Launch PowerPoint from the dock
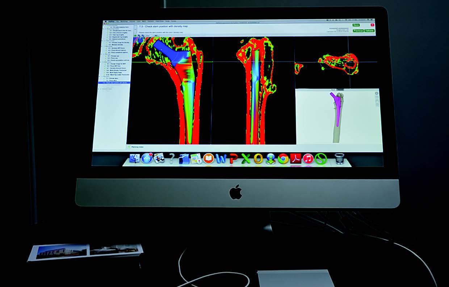The image size is (449, 287). point(233,159)
